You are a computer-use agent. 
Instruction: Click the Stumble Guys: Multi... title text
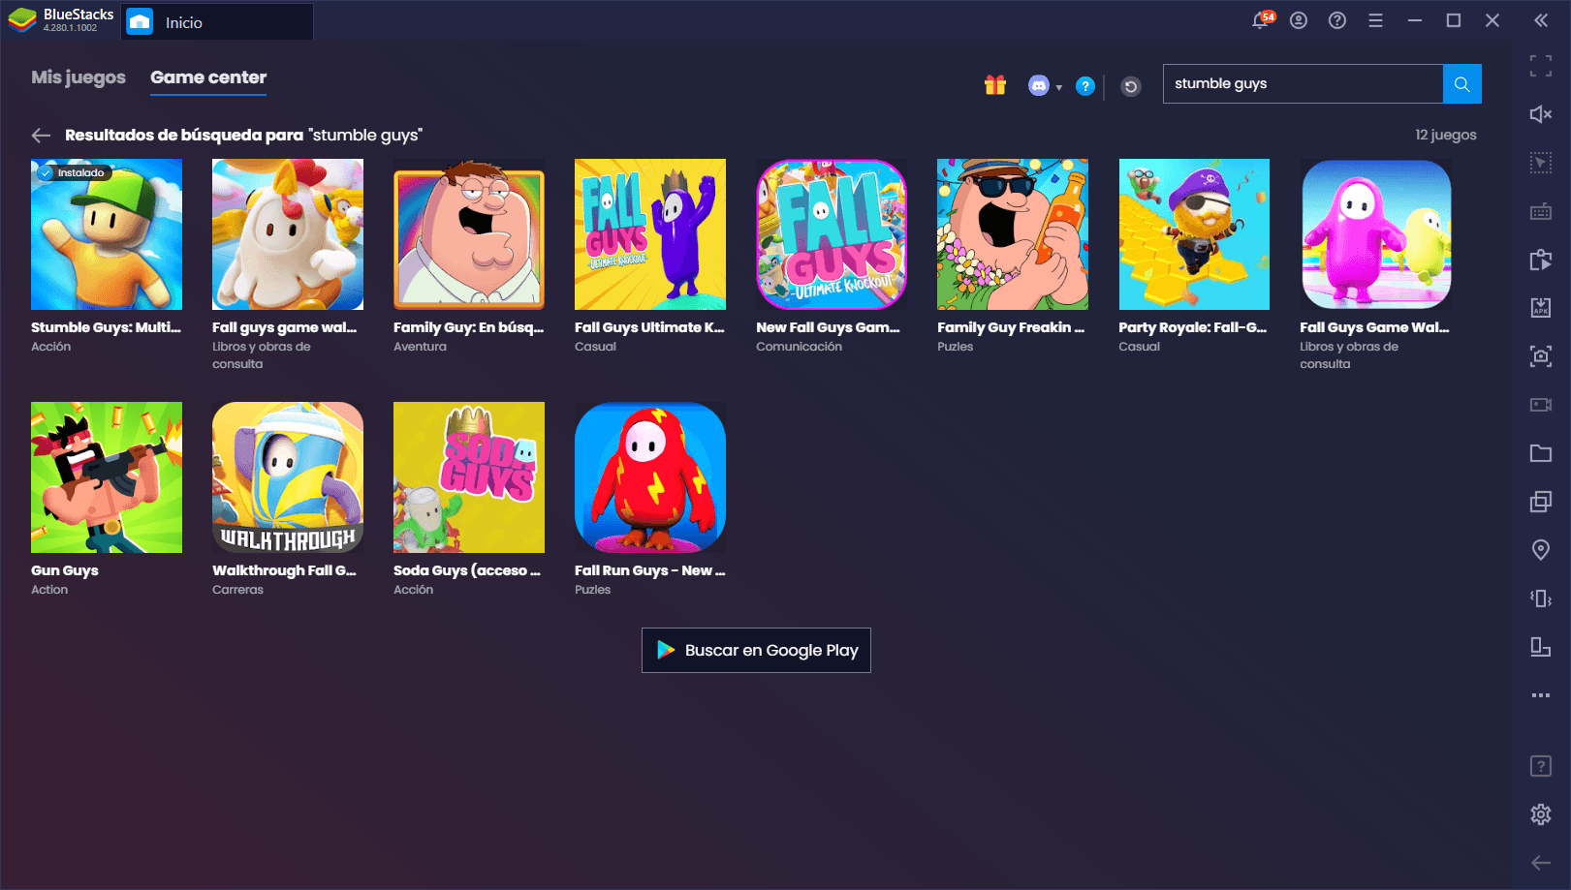tap(106, 327)
